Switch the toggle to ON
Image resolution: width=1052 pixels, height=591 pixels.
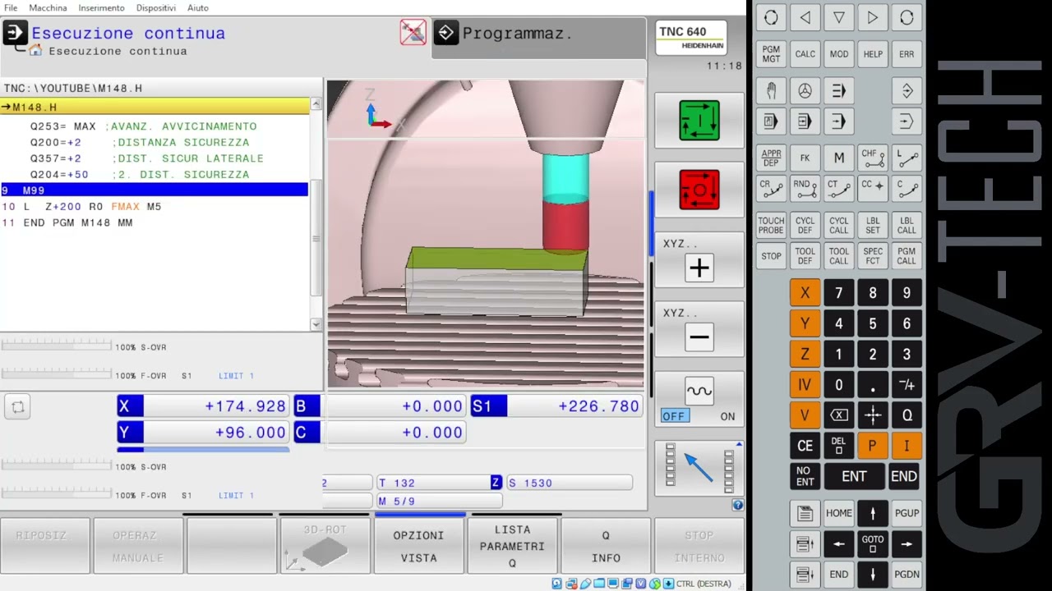[727, 416]
